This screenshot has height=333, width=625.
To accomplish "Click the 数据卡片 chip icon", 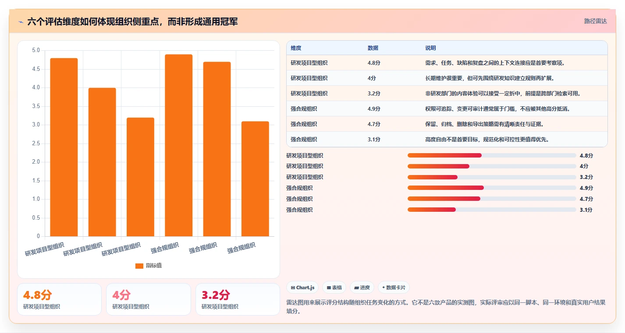I will click(x=384, y=288).
